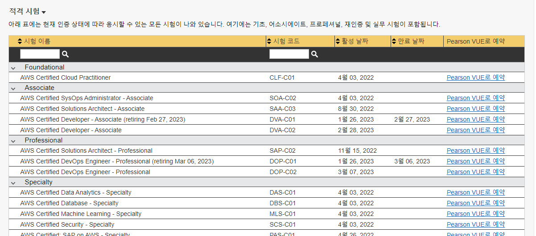Select the SAA-C03 exam code cell

[283, 109]
